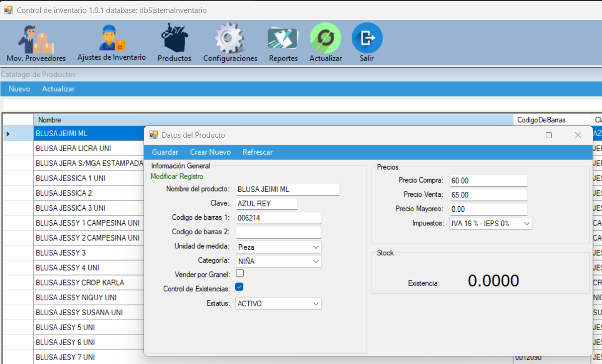Select Crear Nuevo in dialog menu
The width and height of the screenshot is (602, 364).
click(210, 152)
